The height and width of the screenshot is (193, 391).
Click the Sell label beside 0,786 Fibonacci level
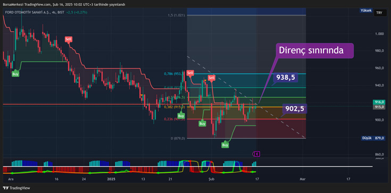190,73
